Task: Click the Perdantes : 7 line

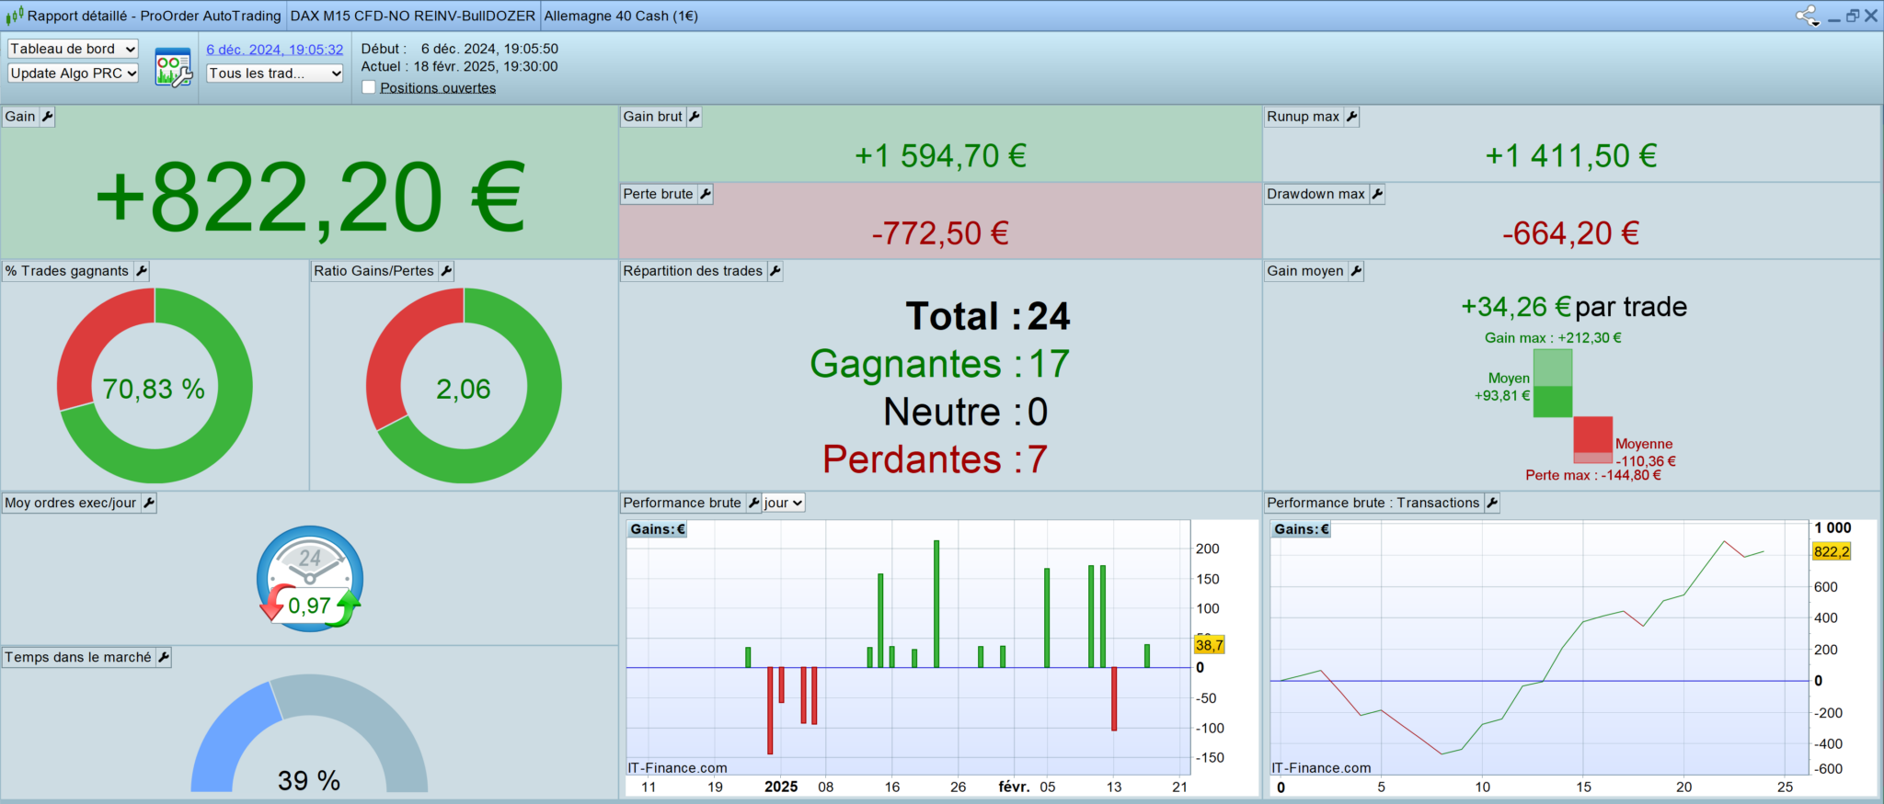Action: [935, 459]
